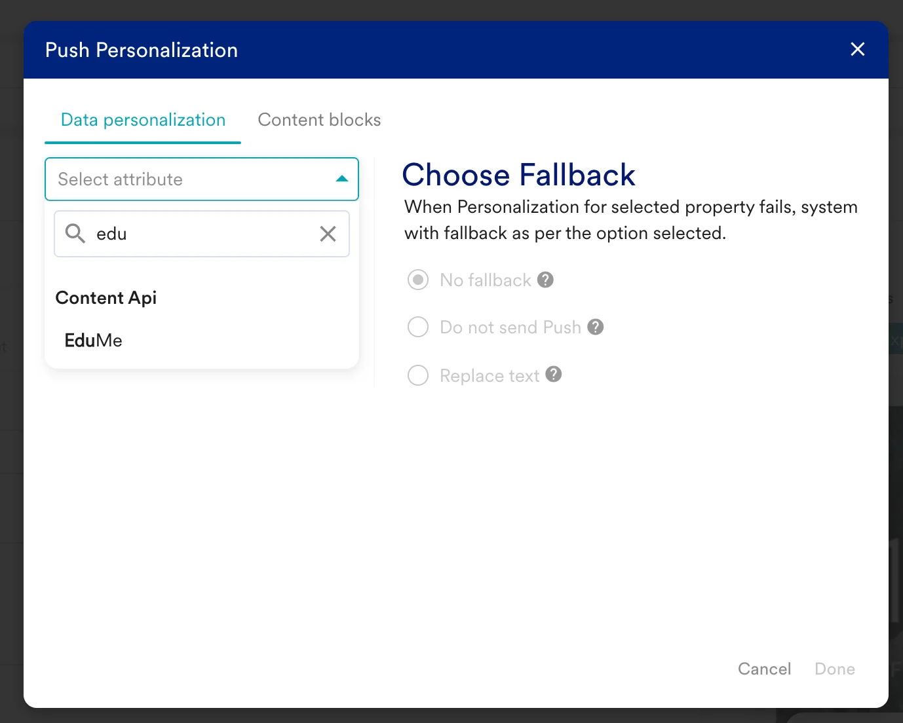Switch to Content blocks tab
The height and width of the screenshot is (723, 903).
point(319,120)
